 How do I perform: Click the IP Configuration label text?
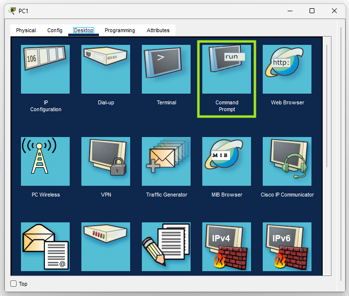(46, 106)
